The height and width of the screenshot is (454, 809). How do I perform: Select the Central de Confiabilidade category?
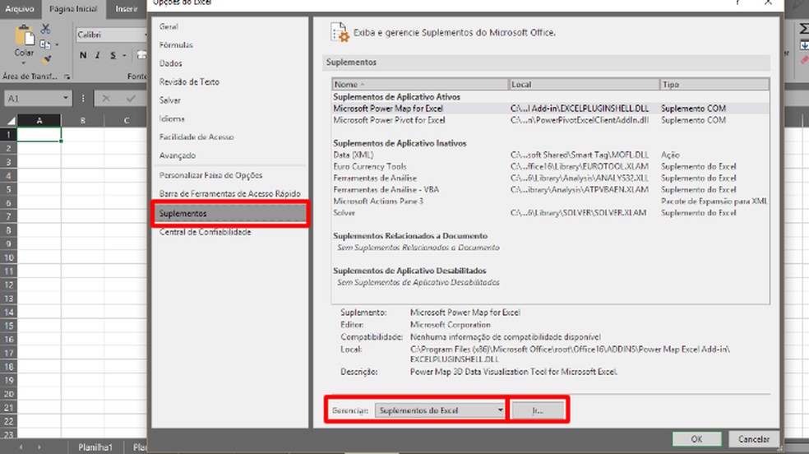point(229,232)
